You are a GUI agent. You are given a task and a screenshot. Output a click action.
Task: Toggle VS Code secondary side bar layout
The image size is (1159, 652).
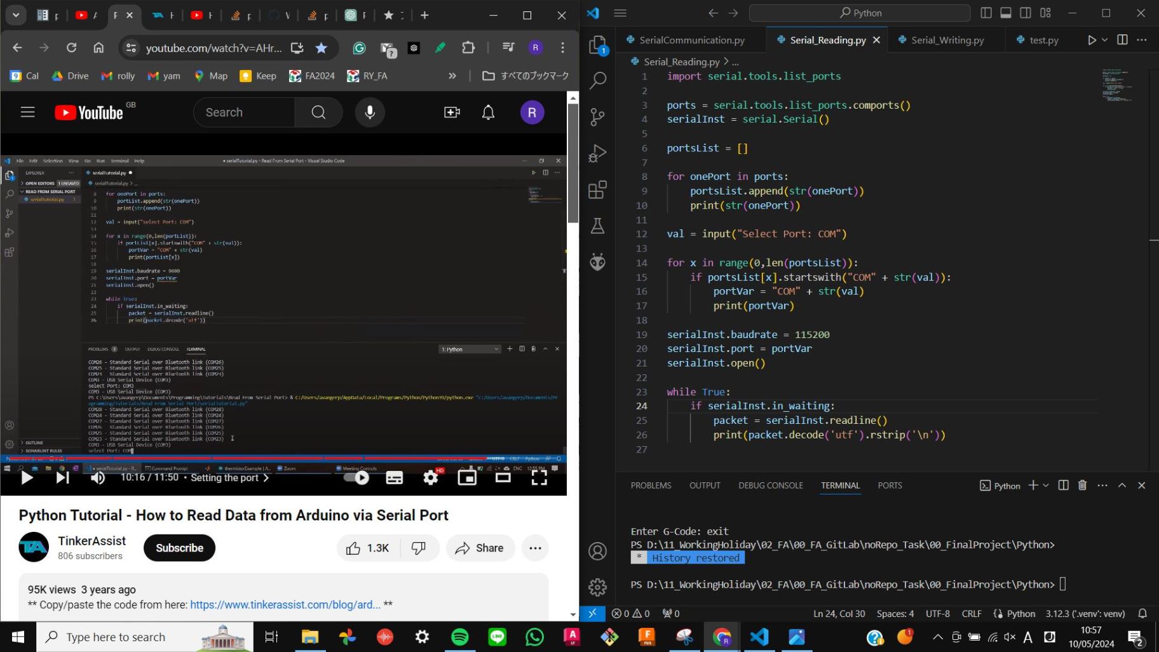pyautogui.click(x=1026, y=13)
